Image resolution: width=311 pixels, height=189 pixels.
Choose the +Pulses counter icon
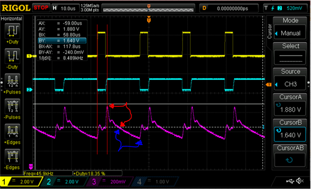tap(12, 81)
